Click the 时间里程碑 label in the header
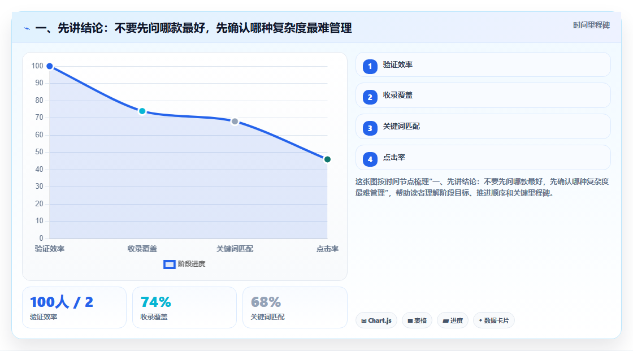 [591, 25]
